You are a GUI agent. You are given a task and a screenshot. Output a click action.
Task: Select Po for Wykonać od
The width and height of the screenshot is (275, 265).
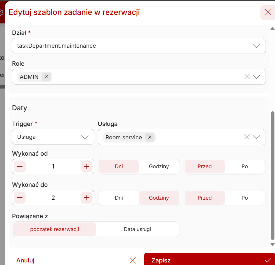click(x=244, y=166)
